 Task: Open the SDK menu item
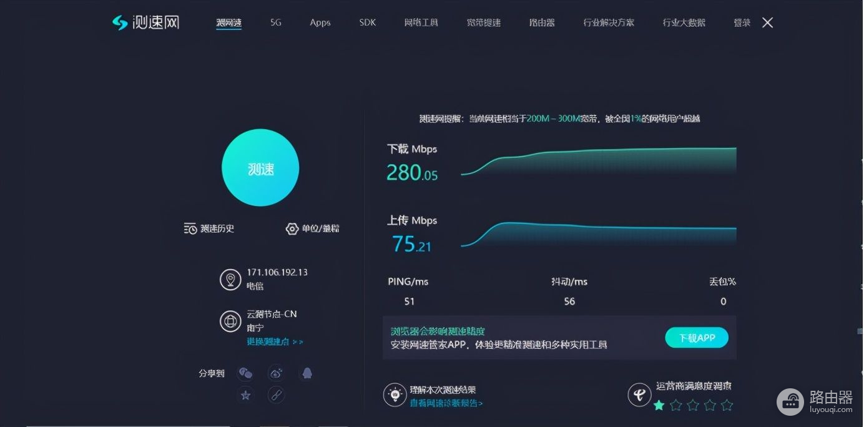[368, 22]
